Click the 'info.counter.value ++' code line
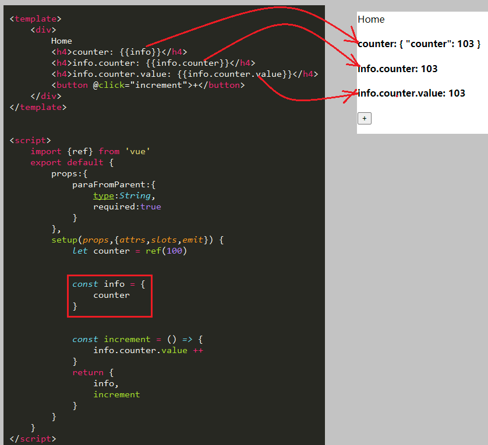 click(x=148, y=350)
